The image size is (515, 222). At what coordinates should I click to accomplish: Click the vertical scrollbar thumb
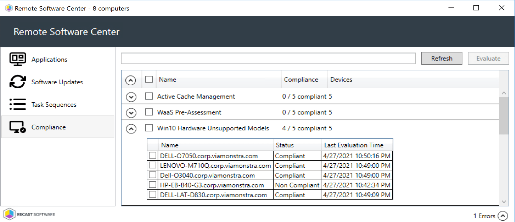pyautogui.click(x=504, y=115)
